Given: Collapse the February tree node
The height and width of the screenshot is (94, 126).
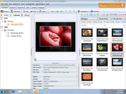Looking at the screenshot, I should click(2, 21).
